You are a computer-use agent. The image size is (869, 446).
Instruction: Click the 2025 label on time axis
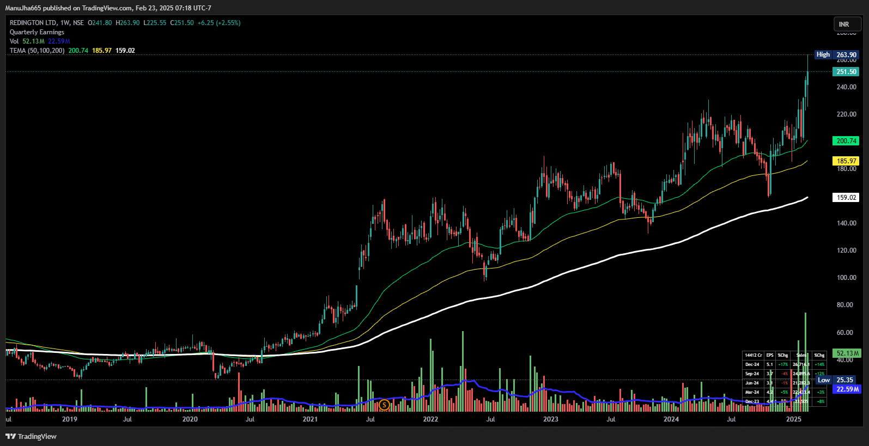[794, 419]
